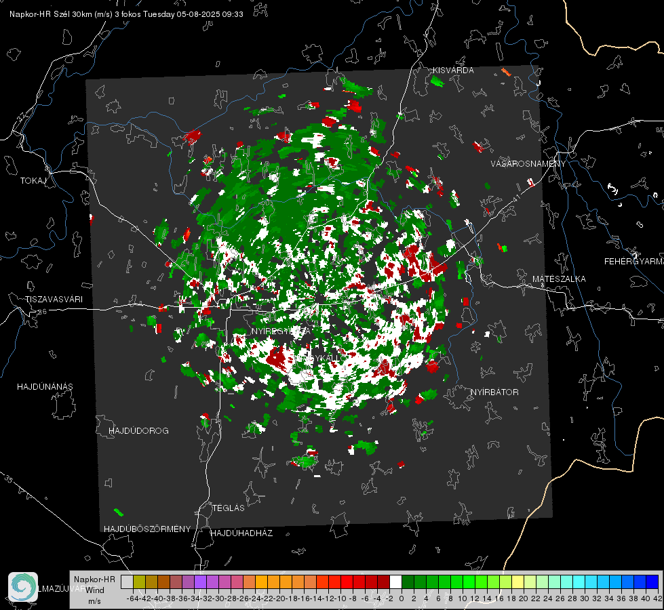Click the KISVÁRDA town label
Screen dimensions: 664x610
pos(452,70)
